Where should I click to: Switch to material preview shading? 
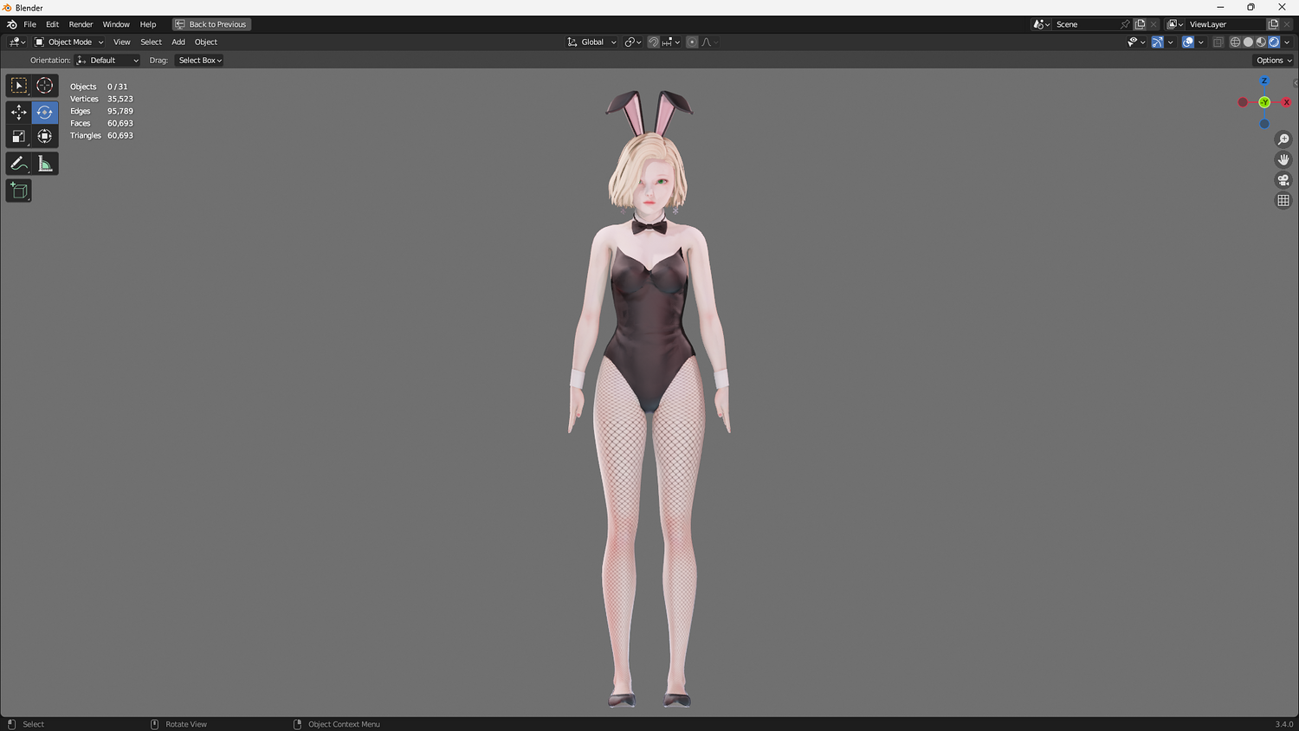1261,42
